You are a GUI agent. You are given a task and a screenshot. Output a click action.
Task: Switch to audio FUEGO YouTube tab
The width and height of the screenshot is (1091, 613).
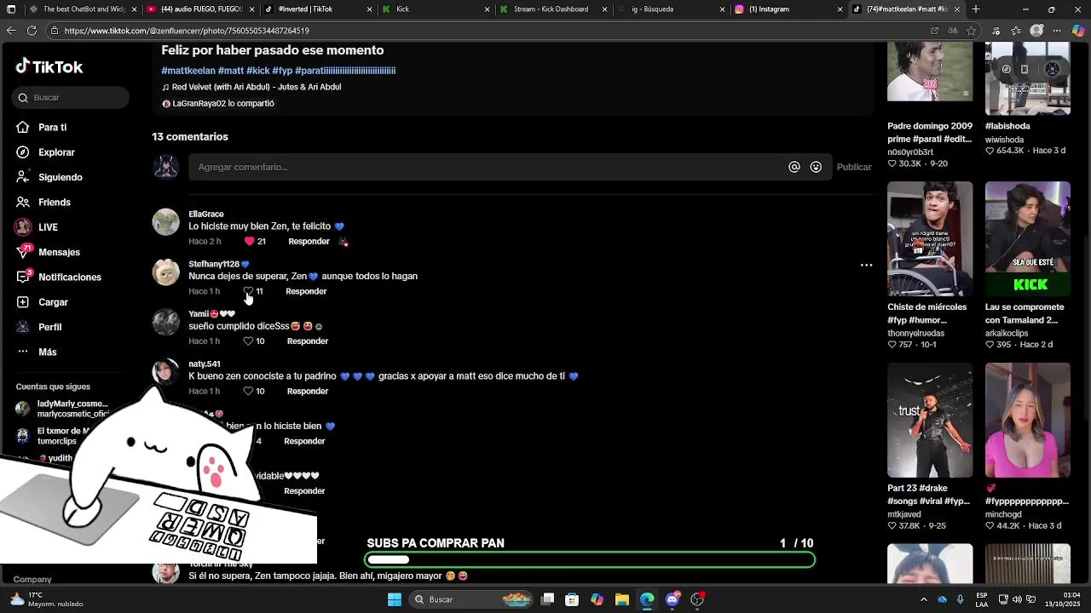coord(201,9)
